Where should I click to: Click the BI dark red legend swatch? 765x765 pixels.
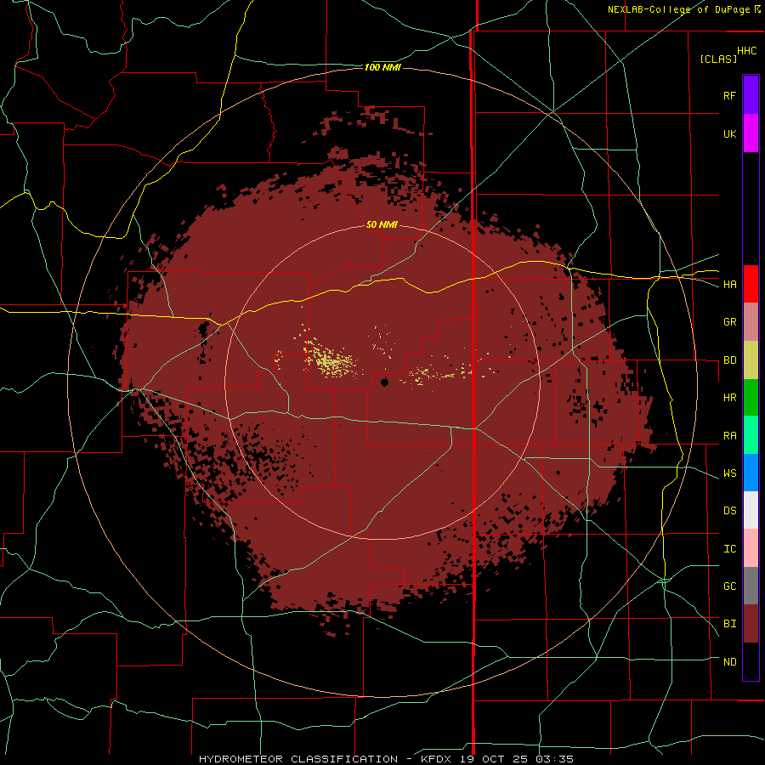[x=751, y=624]
